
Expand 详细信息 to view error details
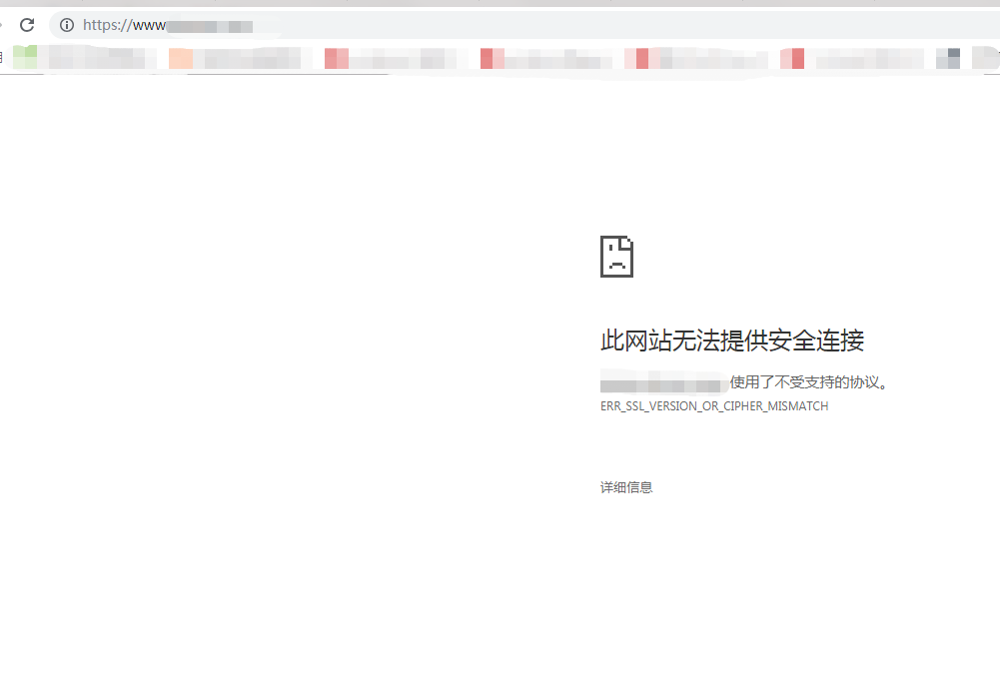click(x=625, y=486)
